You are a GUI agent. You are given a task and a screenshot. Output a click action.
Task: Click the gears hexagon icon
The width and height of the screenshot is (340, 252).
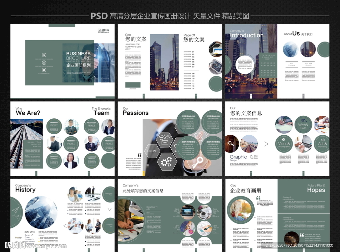[x=166, y=162]
